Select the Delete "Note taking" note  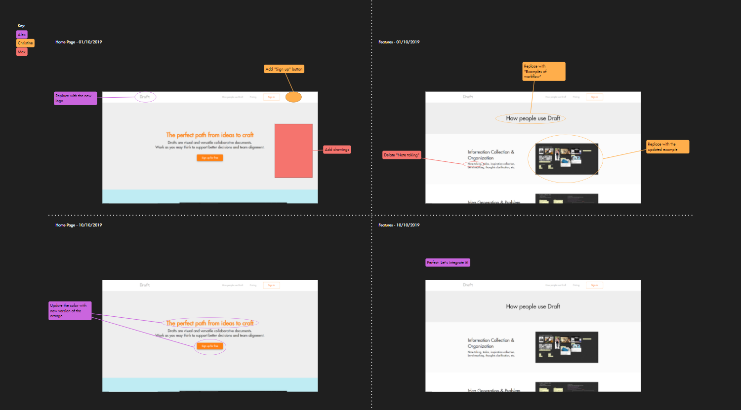402,155
